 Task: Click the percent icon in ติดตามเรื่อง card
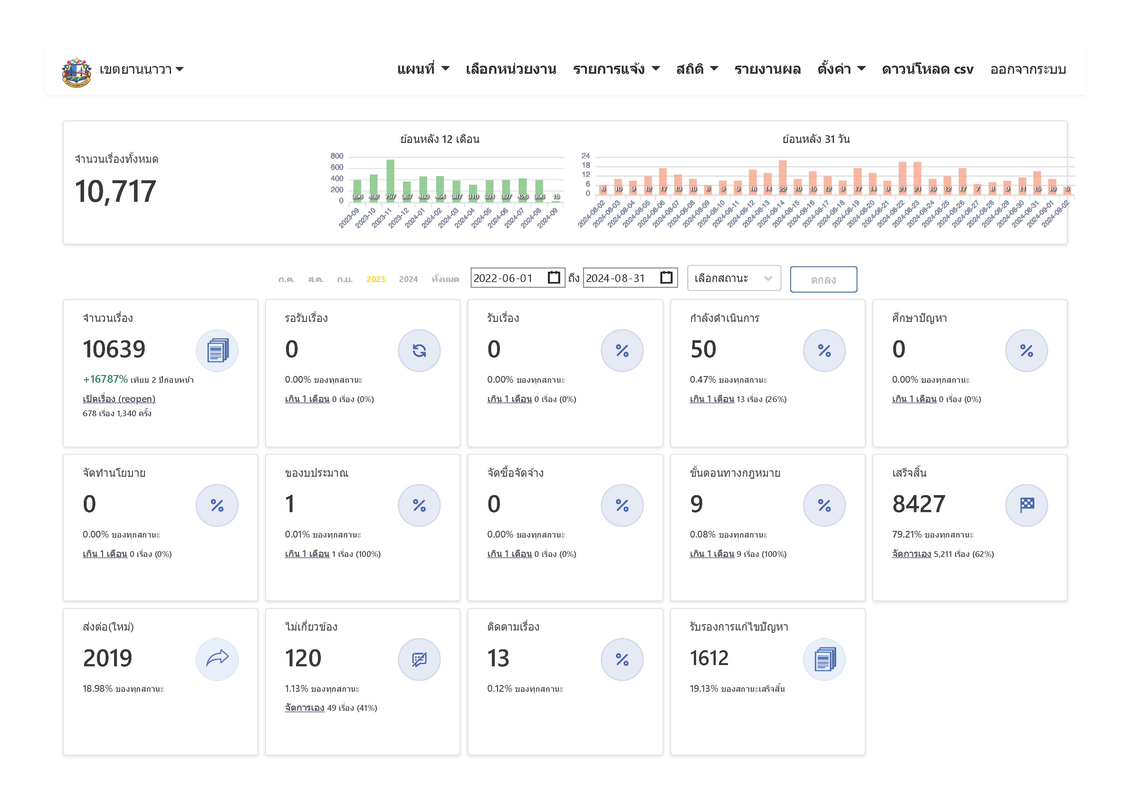tap(622, 659)
